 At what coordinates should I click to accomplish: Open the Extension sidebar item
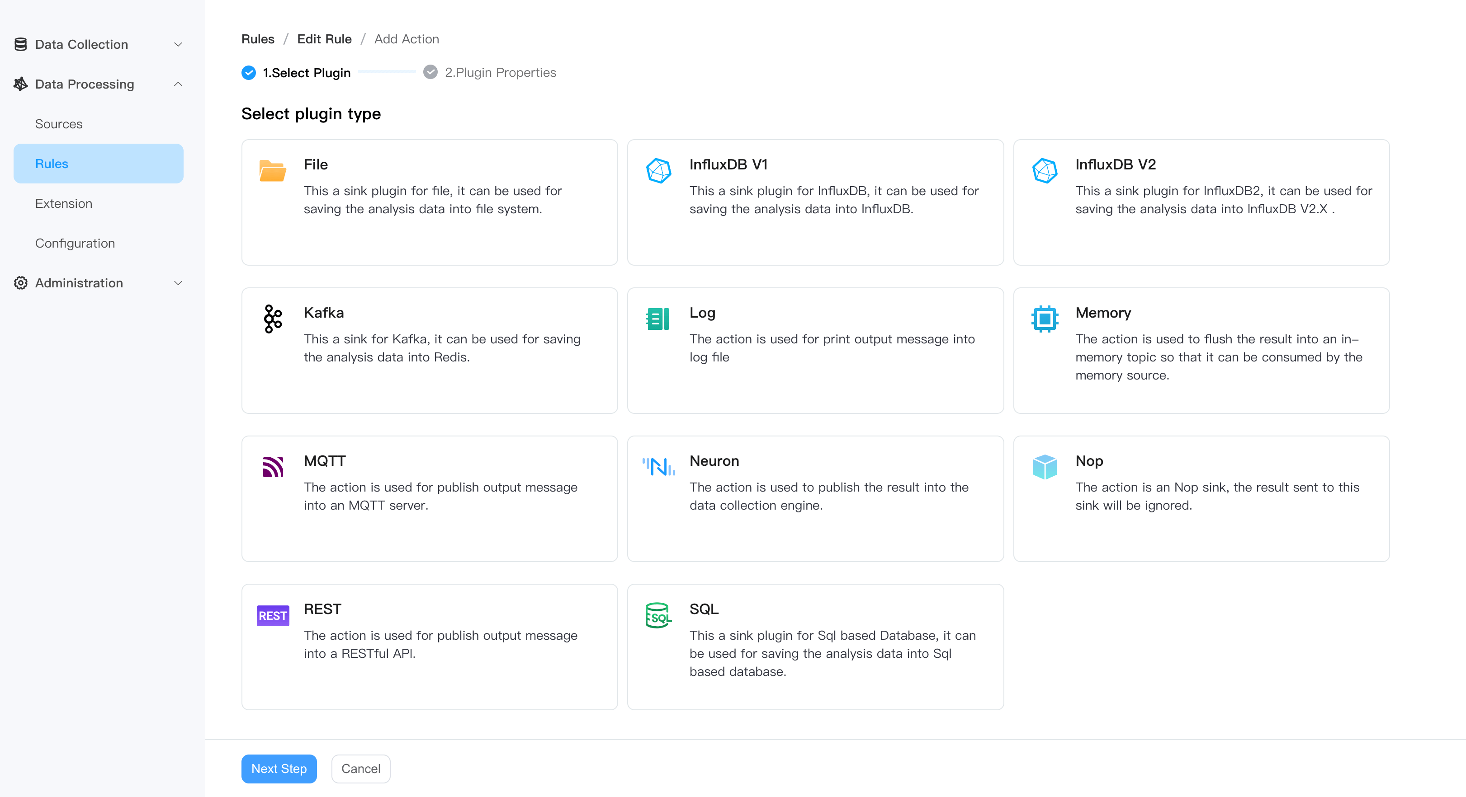pos(64,203)
